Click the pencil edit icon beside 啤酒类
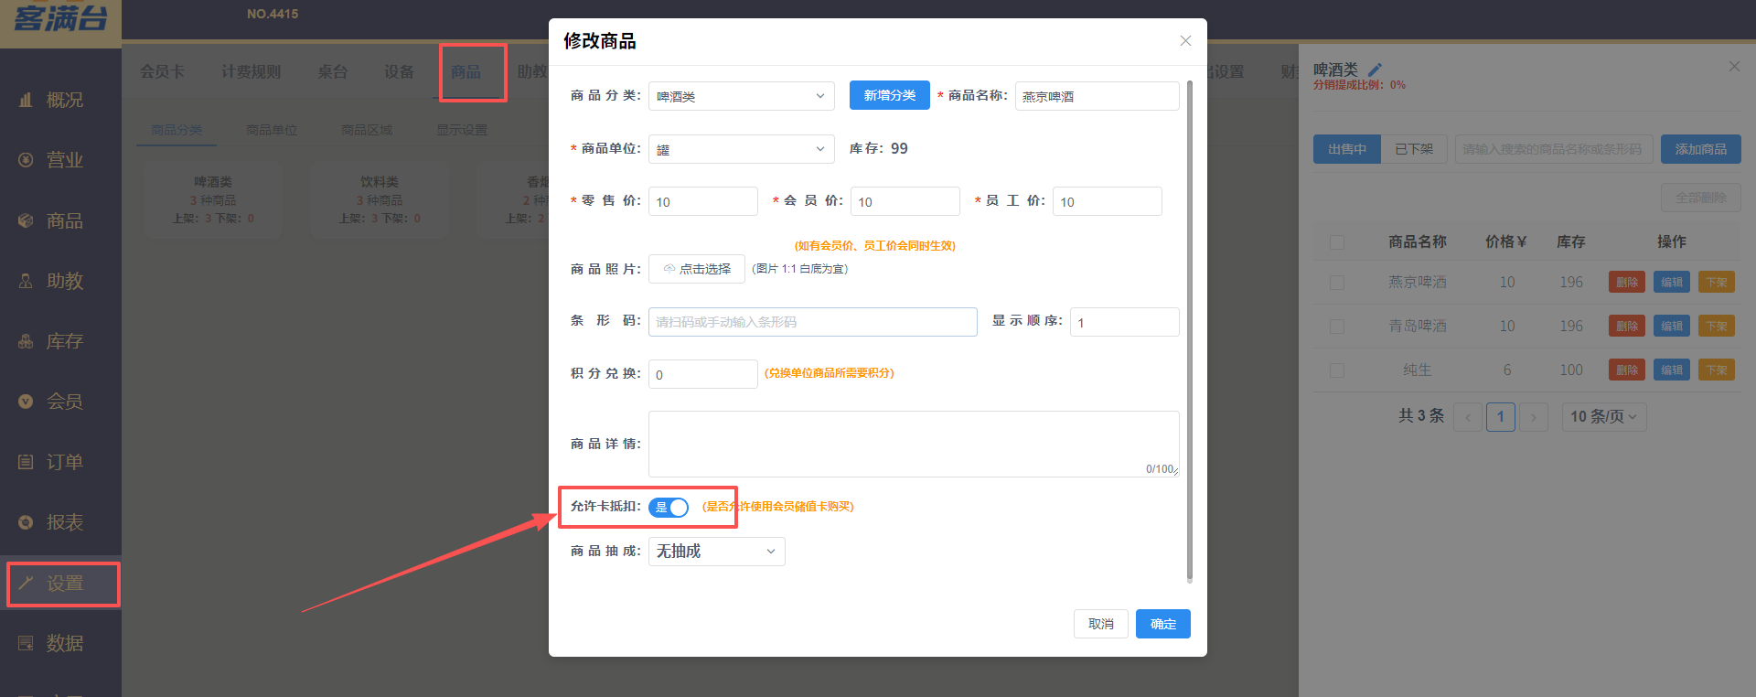Viewport: 1756px width, 697px height. [x=1375, y=70]
